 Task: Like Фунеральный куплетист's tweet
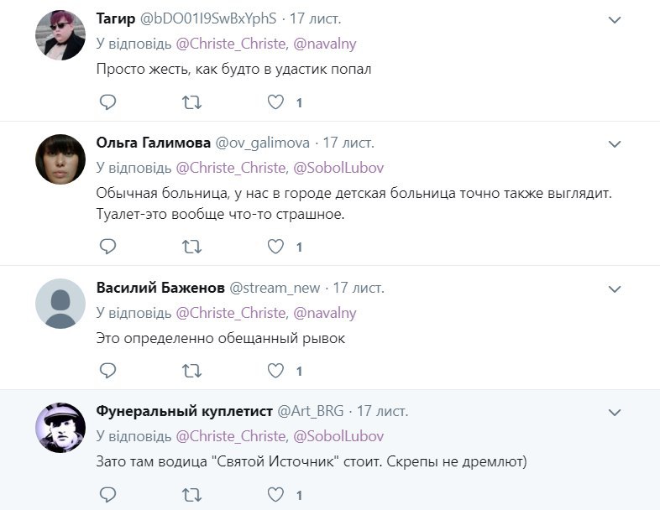(276, 495)
